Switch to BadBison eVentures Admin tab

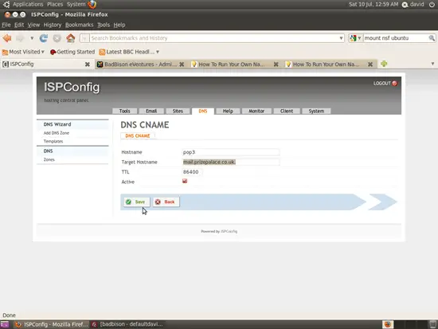(x=137, y=65)
